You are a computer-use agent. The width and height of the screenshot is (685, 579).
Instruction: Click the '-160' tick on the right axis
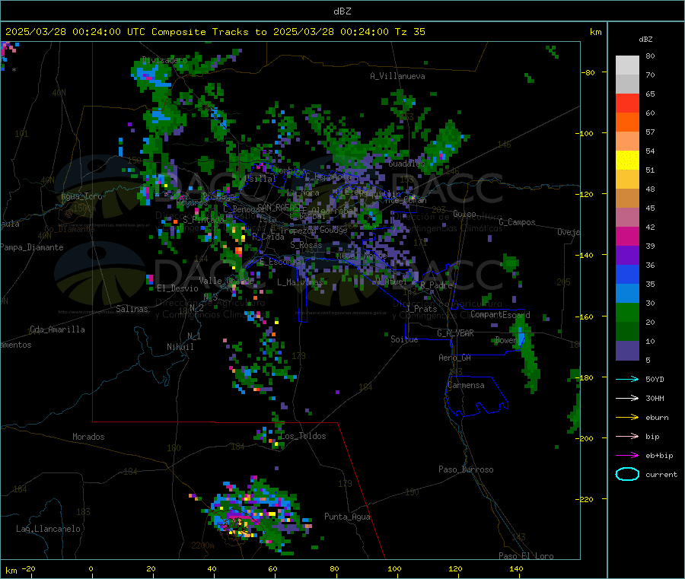pyautogui.click(x=586, y=317)
